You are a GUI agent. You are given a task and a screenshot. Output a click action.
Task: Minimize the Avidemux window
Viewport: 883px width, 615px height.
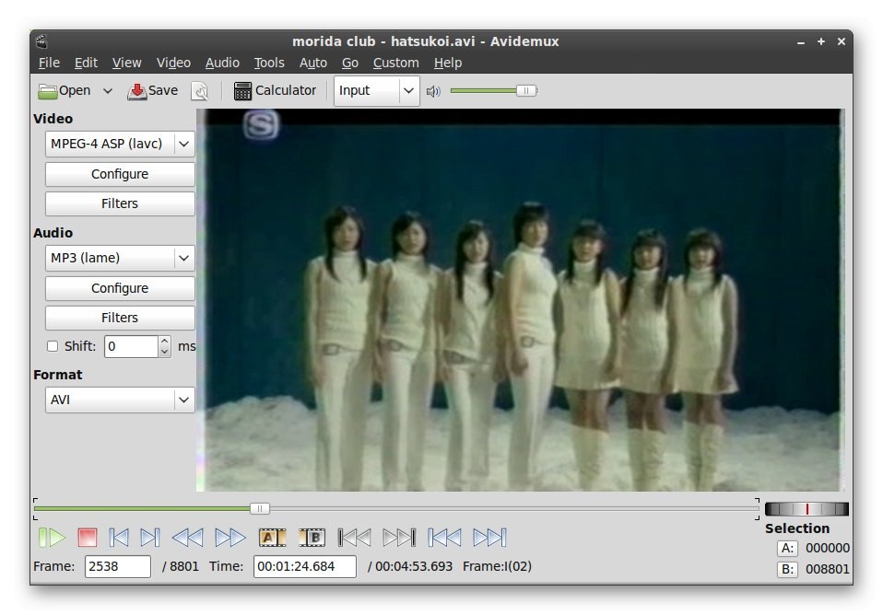(801, 42)
